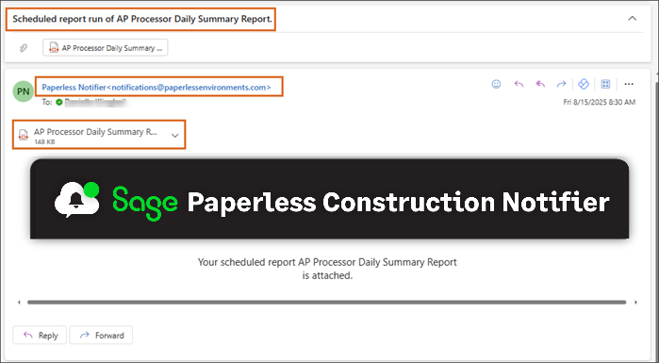
Task: Click the green presence status dot by recipient
Action: click(58, 102)
